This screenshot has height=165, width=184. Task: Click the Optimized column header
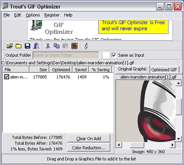point(61,69)
